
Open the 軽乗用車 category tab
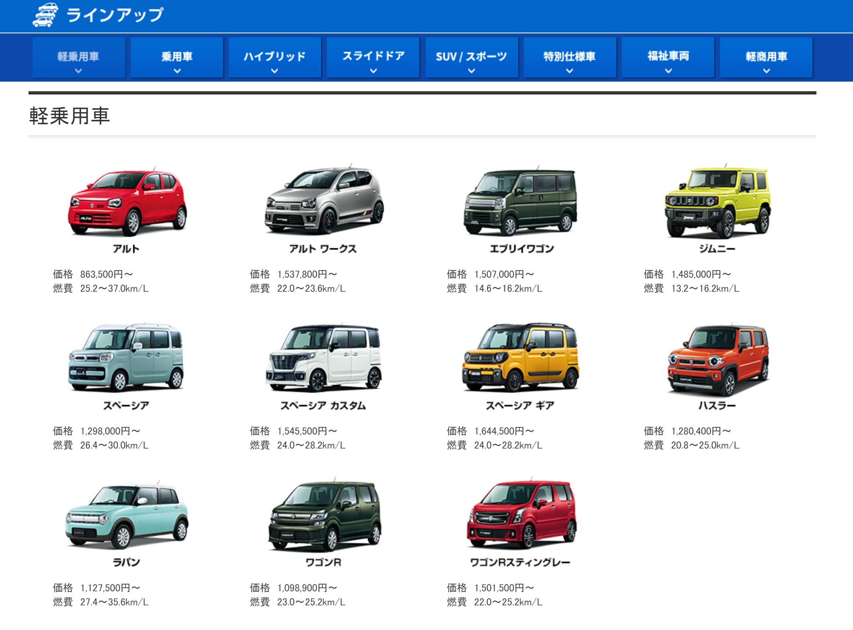(x=78, y=57)
